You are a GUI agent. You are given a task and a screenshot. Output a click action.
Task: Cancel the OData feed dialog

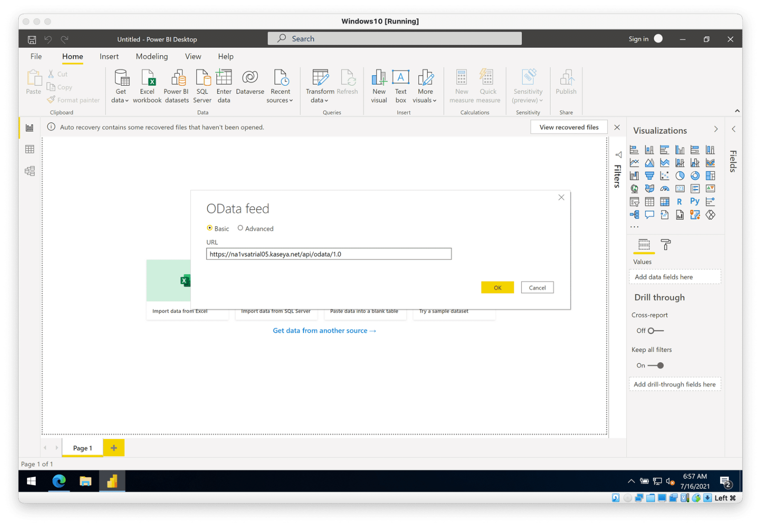[x=537, y=287]
